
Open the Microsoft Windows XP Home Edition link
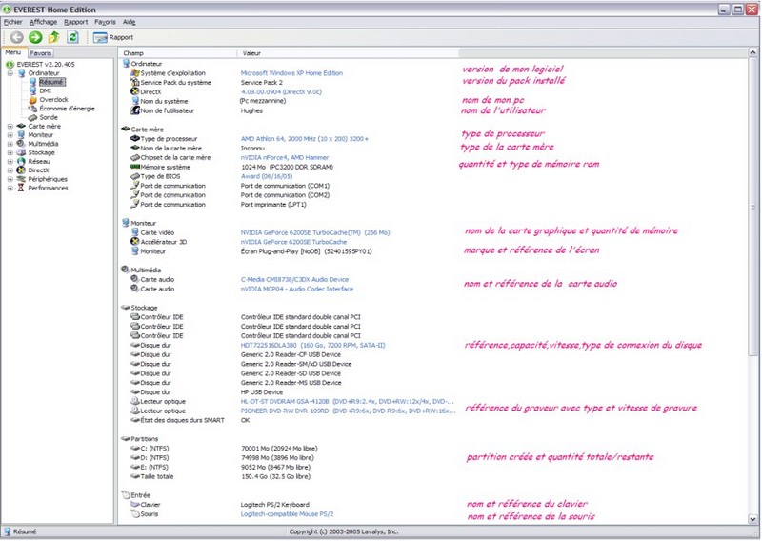291,73
